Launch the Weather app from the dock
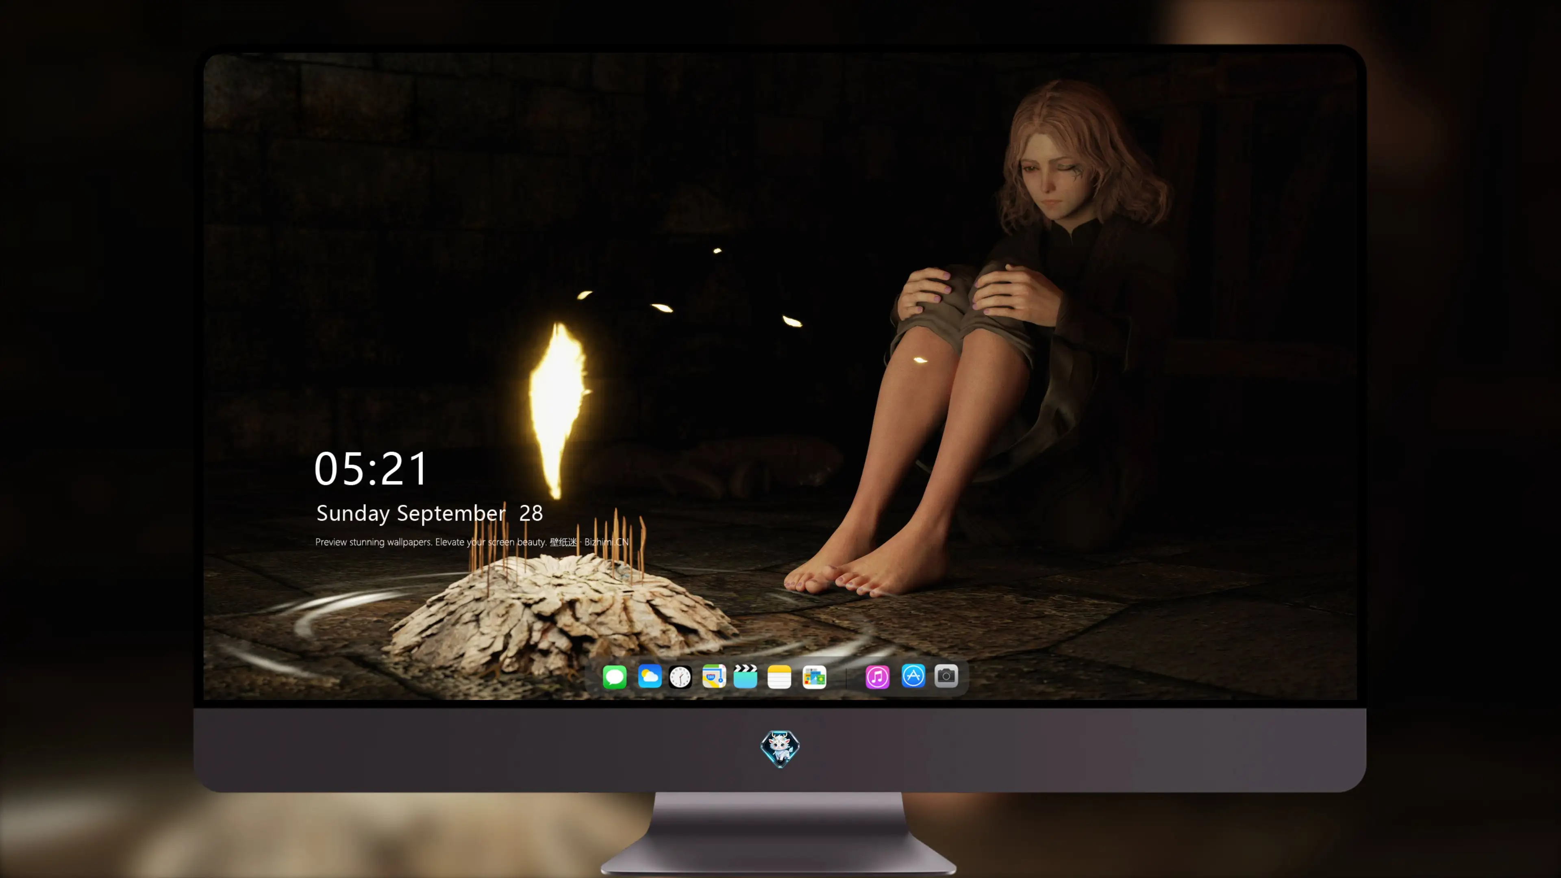This screenshot has height=878, width=1561. tap(650, 676)
